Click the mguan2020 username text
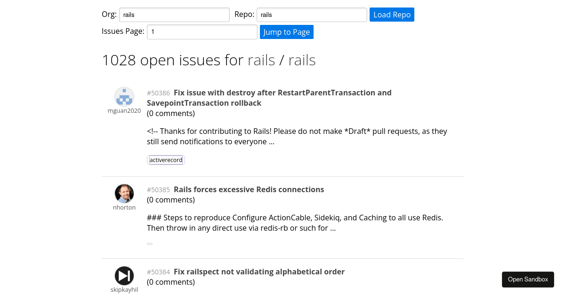Image resolution: width=565 pixels, height=296 pixels. [124, 110]
